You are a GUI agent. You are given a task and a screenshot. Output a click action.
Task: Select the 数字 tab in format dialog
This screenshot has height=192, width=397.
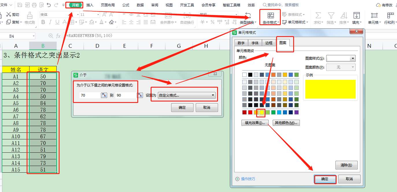pos(241,43)
